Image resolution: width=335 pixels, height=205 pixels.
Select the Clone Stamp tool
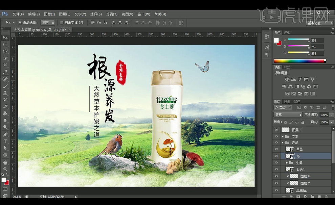click(5, 93)
